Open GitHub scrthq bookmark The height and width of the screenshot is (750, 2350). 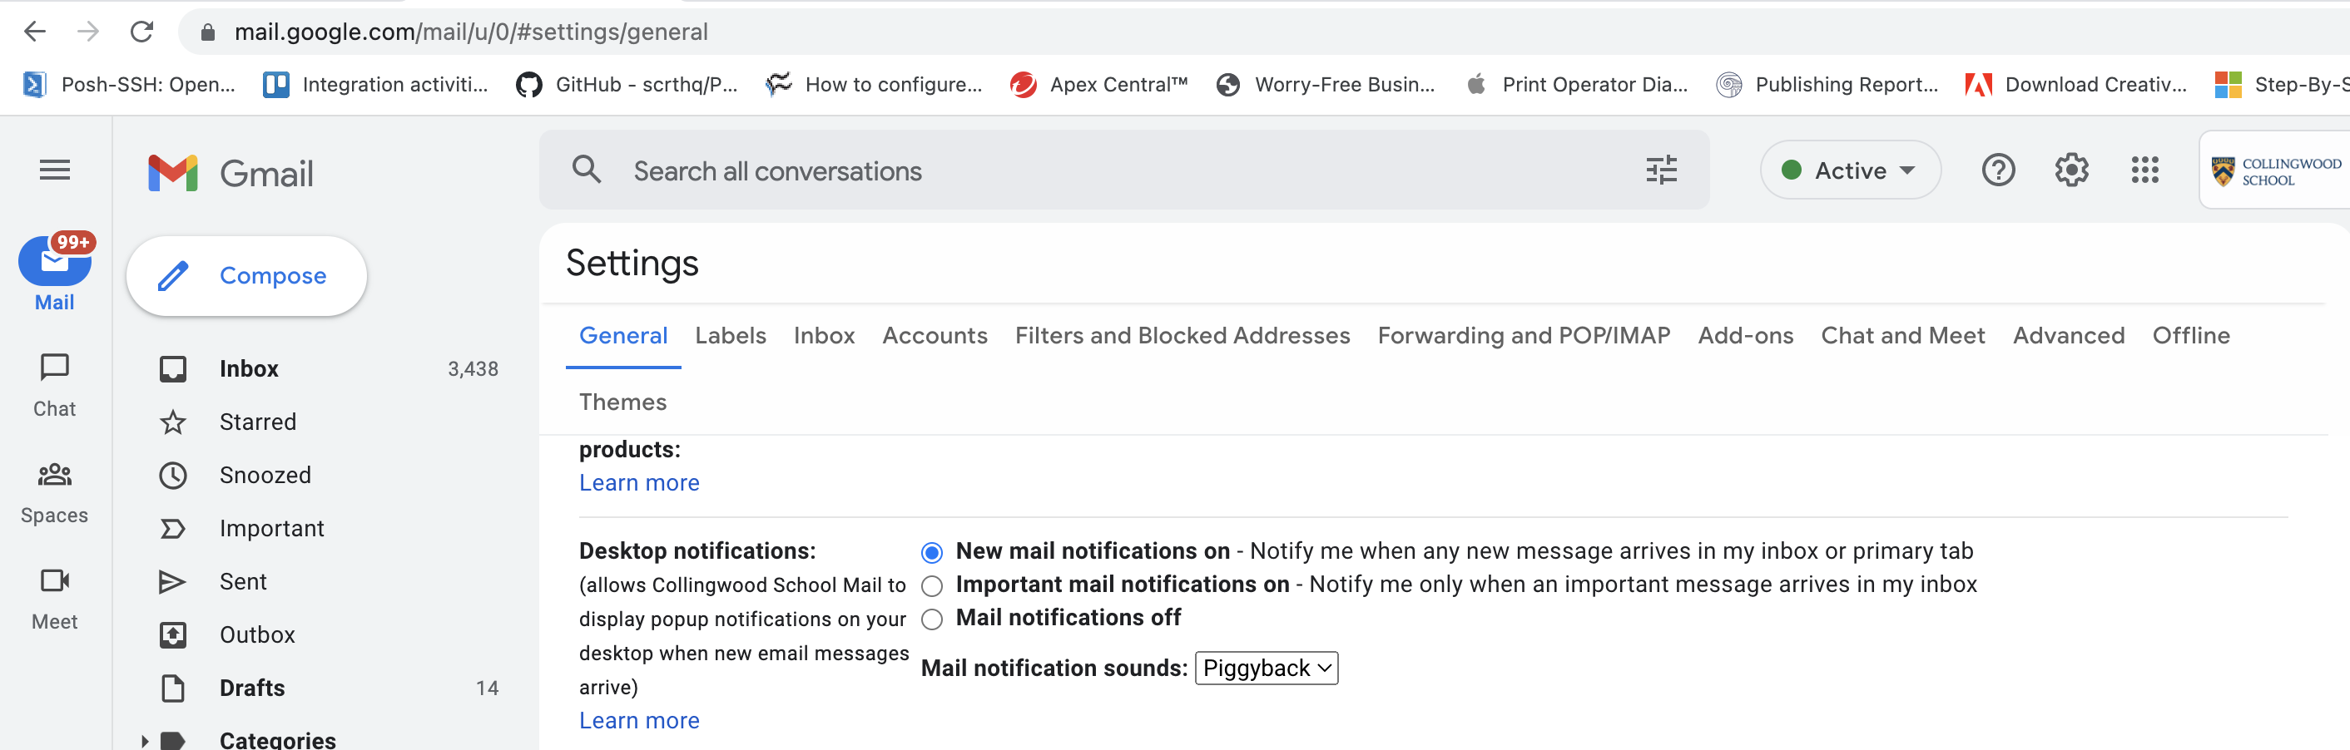(627, 85)
